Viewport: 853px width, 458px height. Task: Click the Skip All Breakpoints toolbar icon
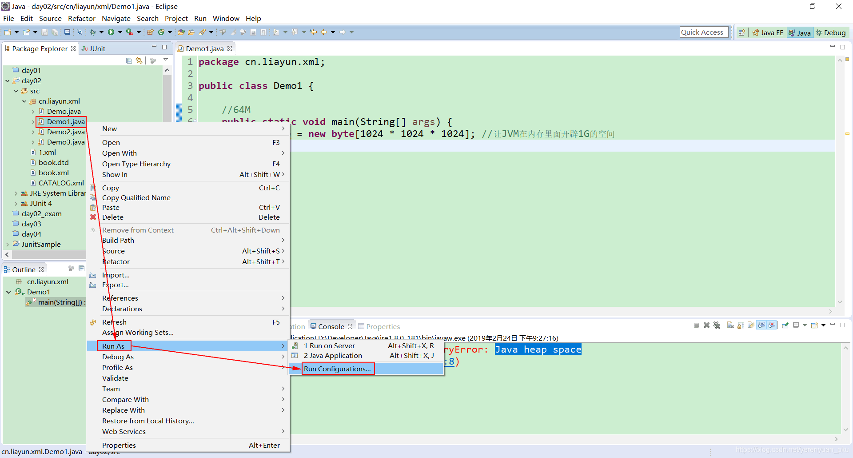tap(80, 32)
